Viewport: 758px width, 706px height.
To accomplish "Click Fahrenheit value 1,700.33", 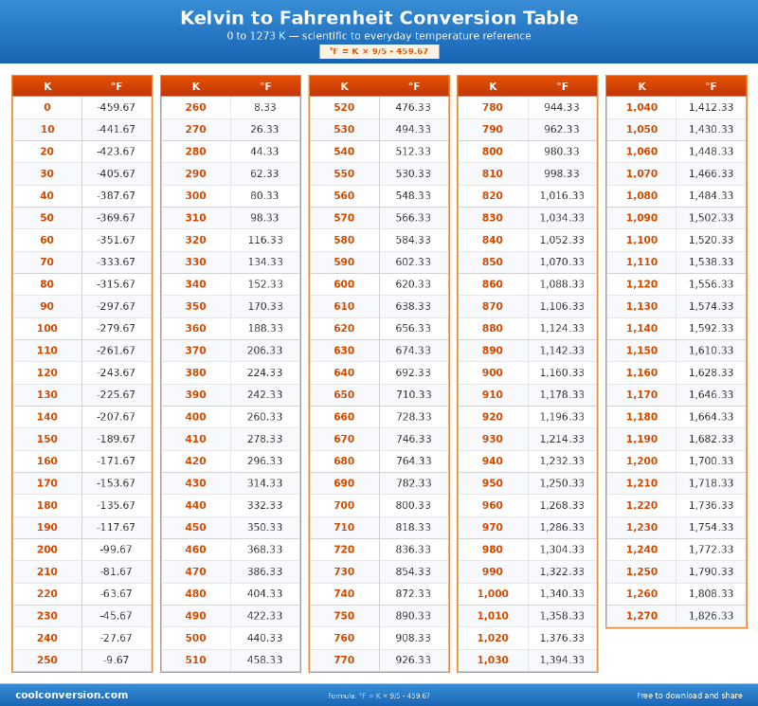I will point(712,461).
